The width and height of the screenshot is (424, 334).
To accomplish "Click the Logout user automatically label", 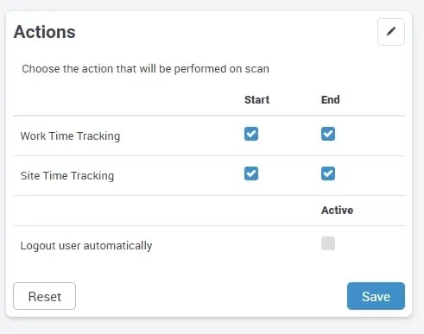I will pos(86,246).
